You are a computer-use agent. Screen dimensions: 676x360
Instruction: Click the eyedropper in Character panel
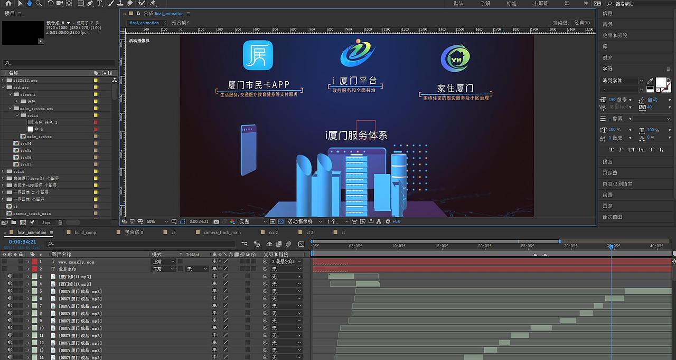pos(650,81)
